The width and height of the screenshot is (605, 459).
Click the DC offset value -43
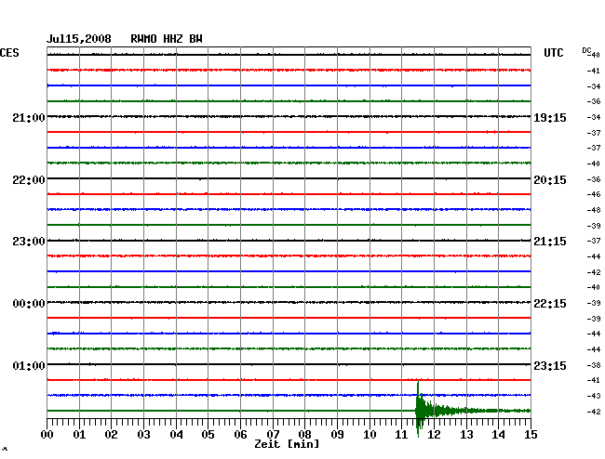click(594, 396)
